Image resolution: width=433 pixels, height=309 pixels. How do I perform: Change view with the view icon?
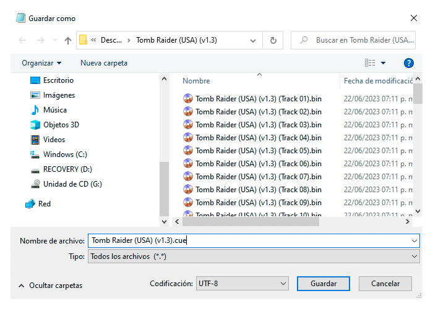(x=370, y=63)
